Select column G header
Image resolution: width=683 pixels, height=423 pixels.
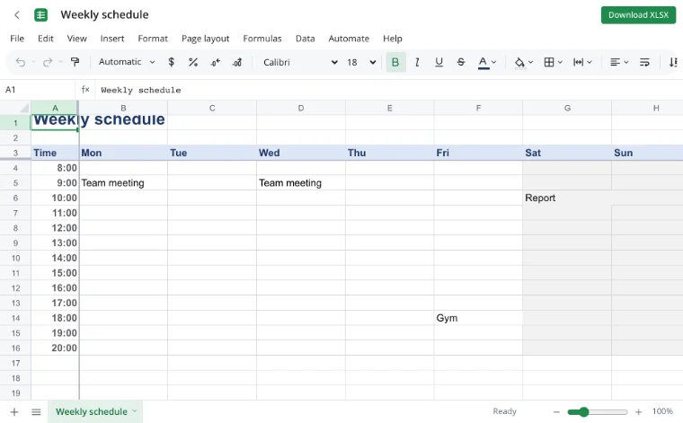click(567, 108)
